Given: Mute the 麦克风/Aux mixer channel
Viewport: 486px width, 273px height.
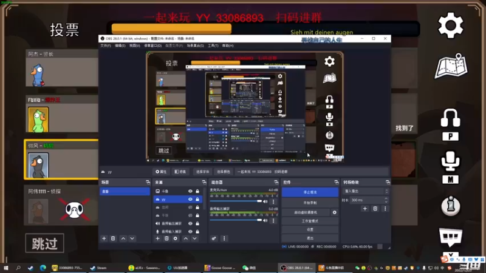Looking at the screenshot, I should tap(265, 201).
